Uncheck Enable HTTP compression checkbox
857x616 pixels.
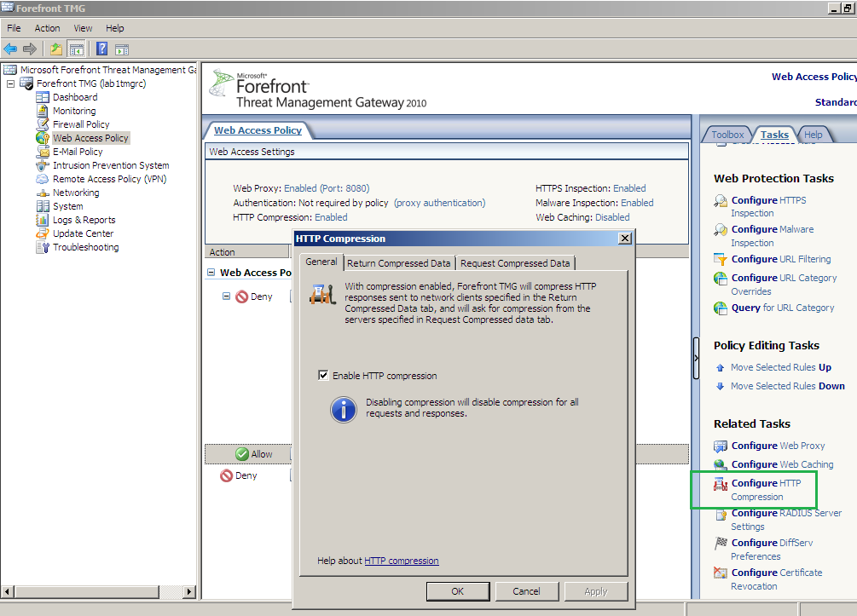pos(323,375)
